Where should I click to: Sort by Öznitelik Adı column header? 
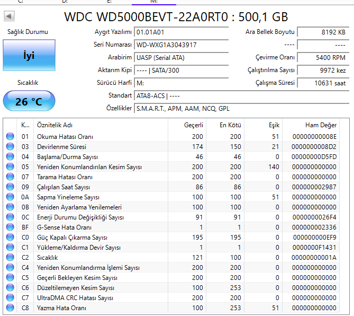pyautogui.click(x=101, y=125)
